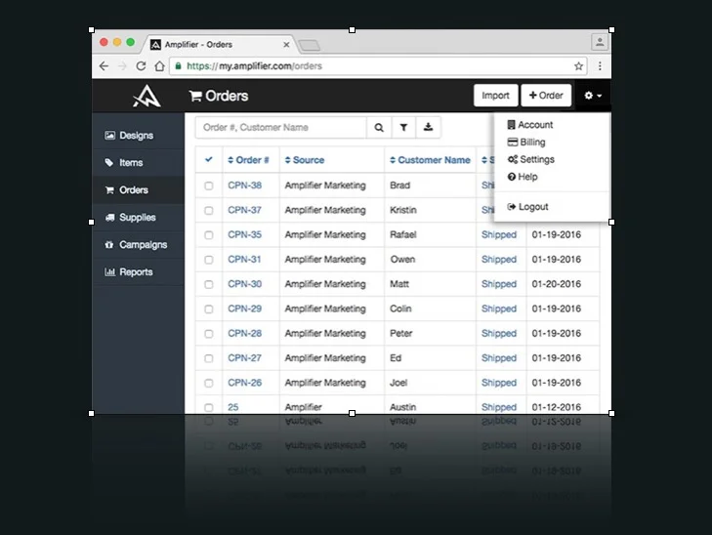Open a new browser tab
This screenshot has width=712, height=535.
point(310,45)
